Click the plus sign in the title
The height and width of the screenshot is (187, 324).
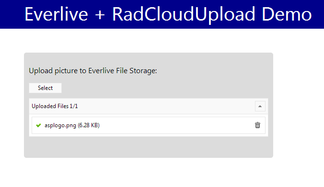pos(100,15)
